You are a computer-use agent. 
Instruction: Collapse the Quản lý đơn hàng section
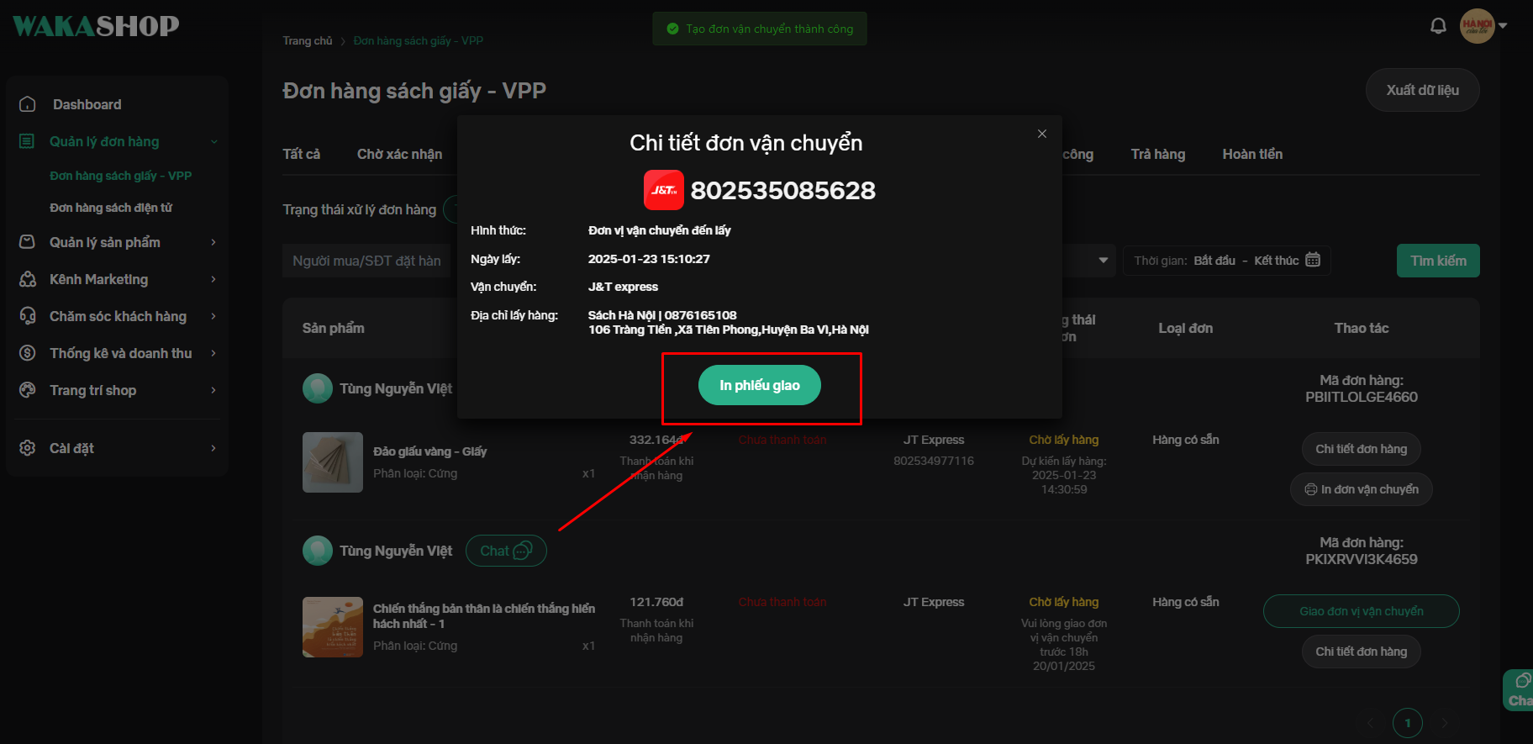click(x=213, y=141)
